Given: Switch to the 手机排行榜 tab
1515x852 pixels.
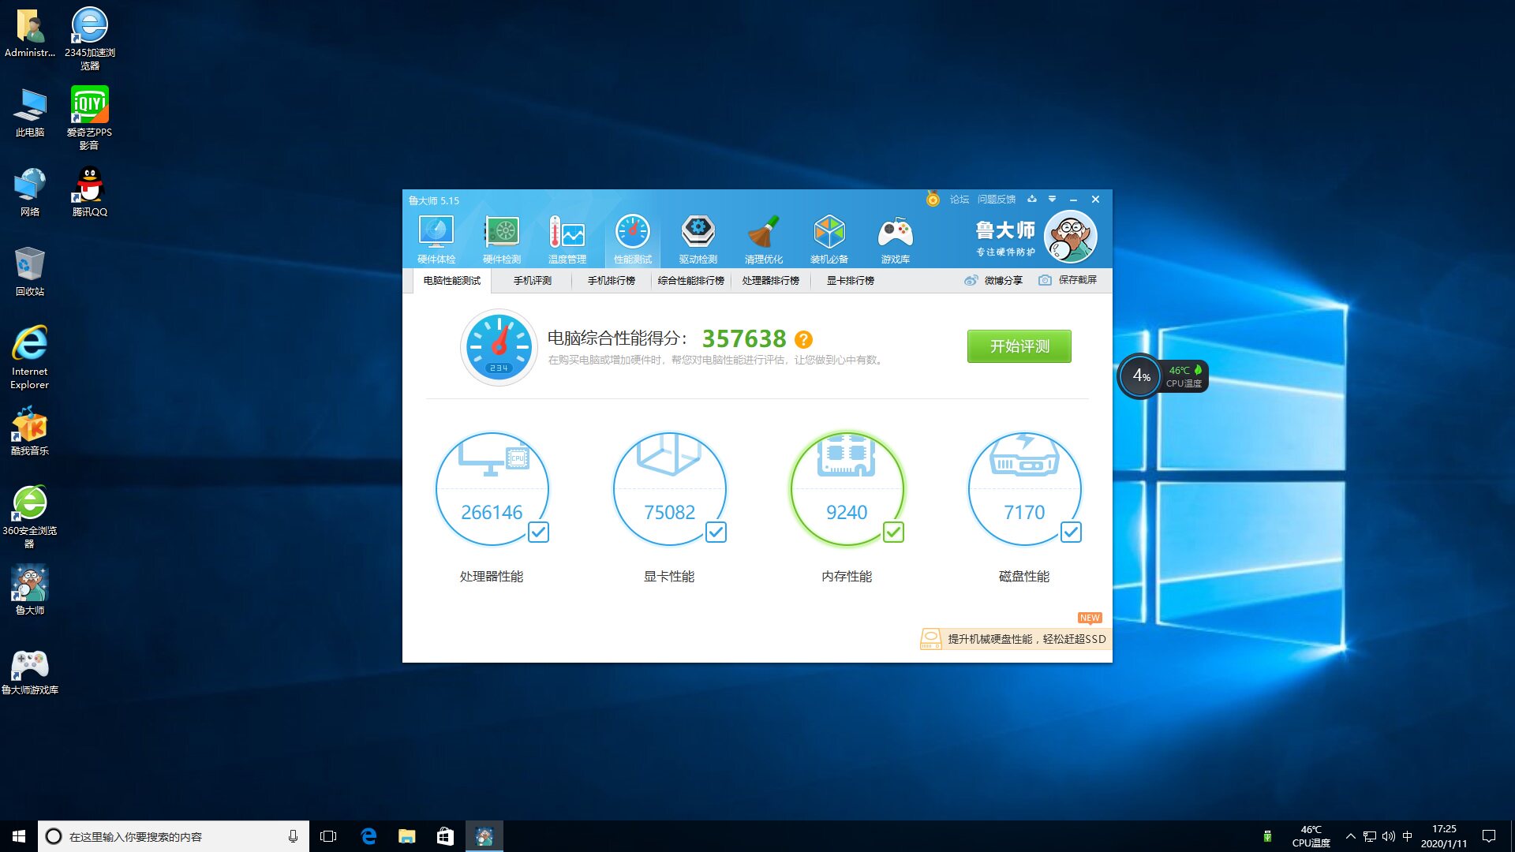Looking at the screenshot, I should [611, 281].
